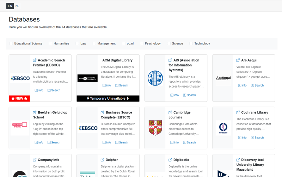This screenshot has width=282, height=177.
Task: Switch language to NL
Action: (x=17, y=6)
